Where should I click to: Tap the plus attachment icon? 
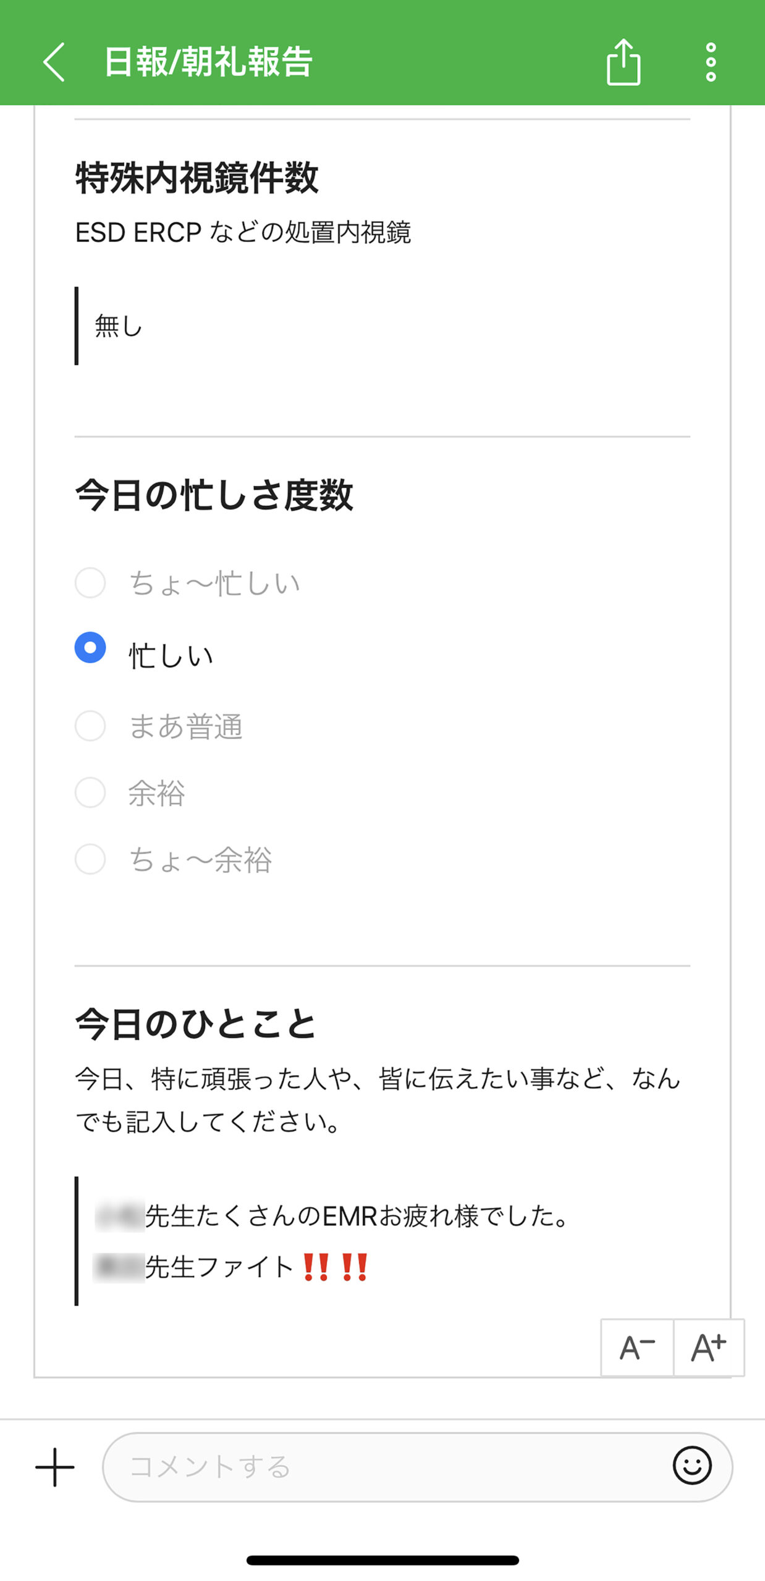click(x=54, y=1467)
